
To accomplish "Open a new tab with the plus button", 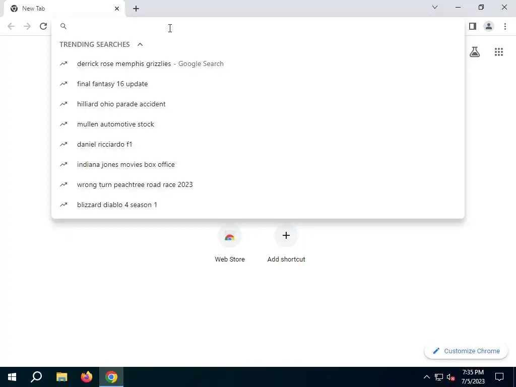I will pos(136,9).
